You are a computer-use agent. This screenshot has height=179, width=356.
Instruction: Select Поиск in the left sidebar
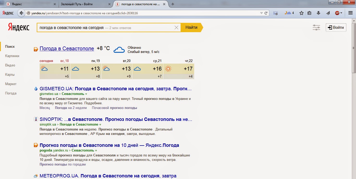(x=10, y=46)
